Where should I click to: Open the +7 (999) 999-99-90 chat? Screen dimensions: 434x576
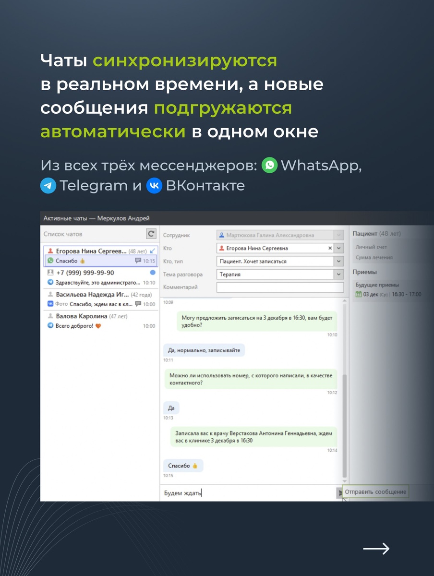point(101,277)
